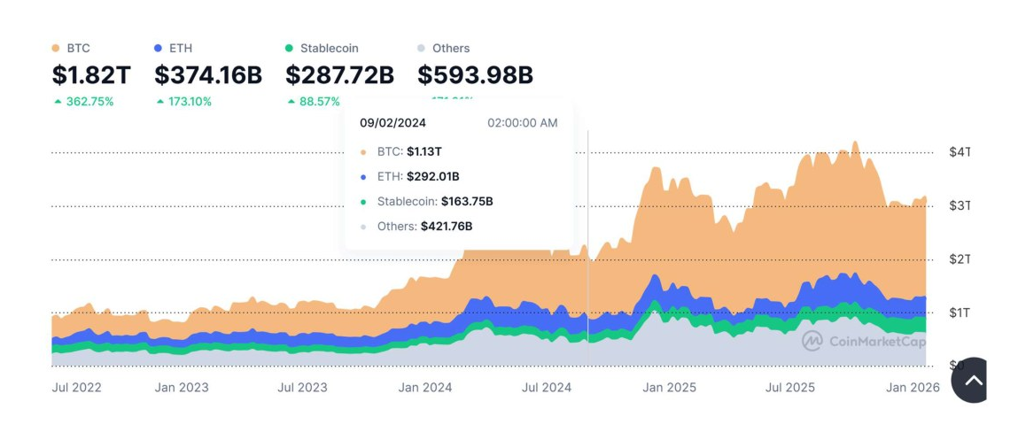This screenshot has height=440, width=1018.
Task: Select the $374.16B ETH value
Action: pyautogui.click(x=208, y=75)
